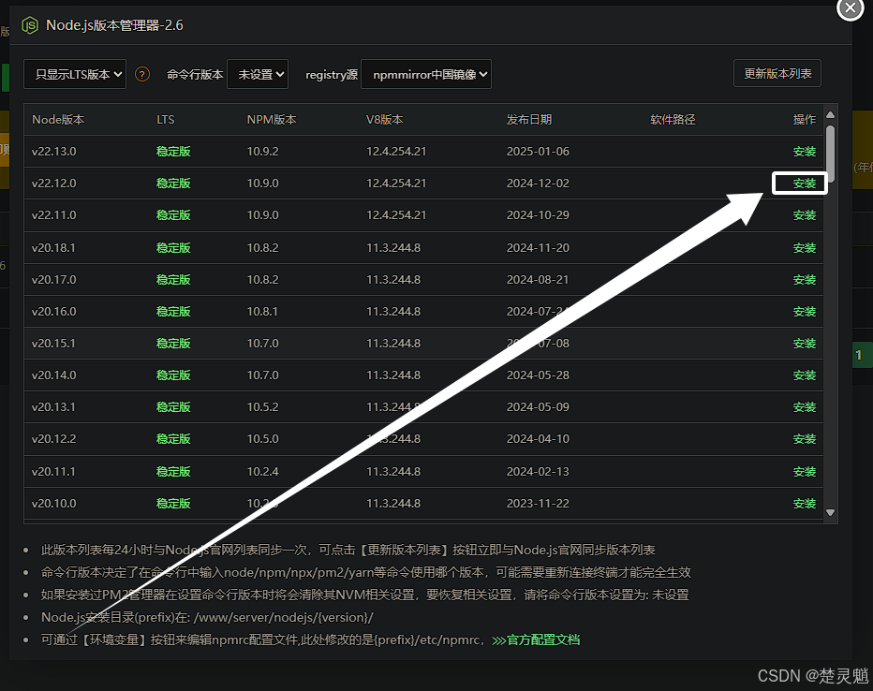The width and height of the screenshot is (873, 691).
Task: Install Node v20.16.0
Action: pos(804,311)
